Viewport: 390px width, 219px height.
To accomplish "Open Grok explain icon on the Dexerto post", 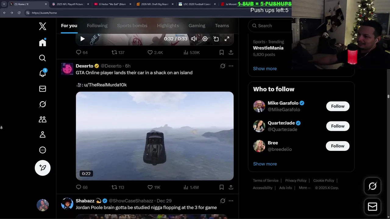I will (x=223, y=66).
